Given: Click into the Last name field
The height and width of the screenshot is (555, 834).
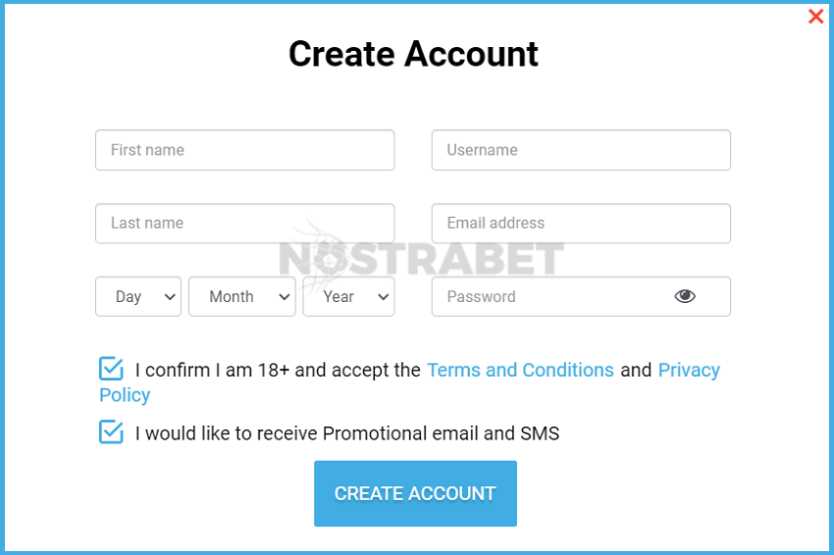Looking at the screenshot, I should 245,224.
